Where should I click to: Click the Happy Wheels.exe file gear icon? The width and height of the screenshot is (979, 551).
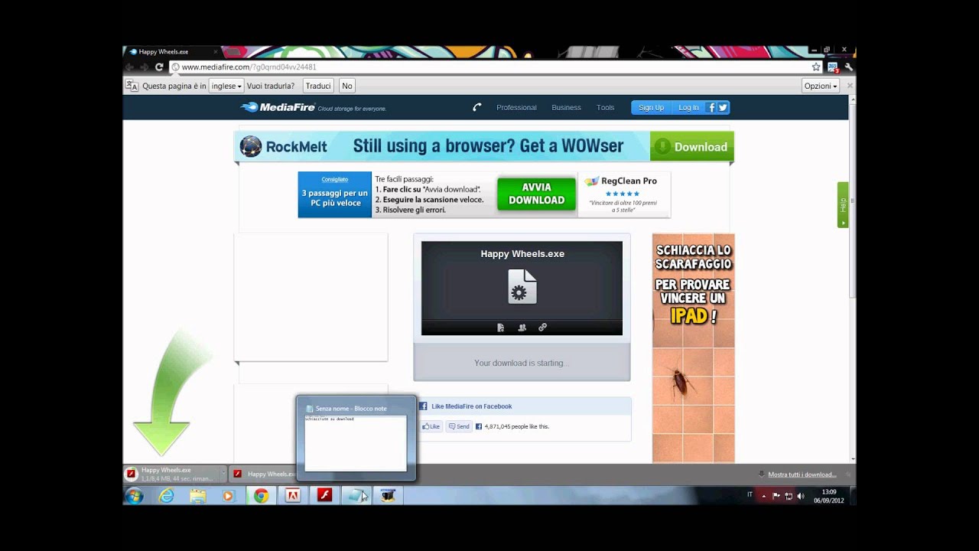click(522, 286)
